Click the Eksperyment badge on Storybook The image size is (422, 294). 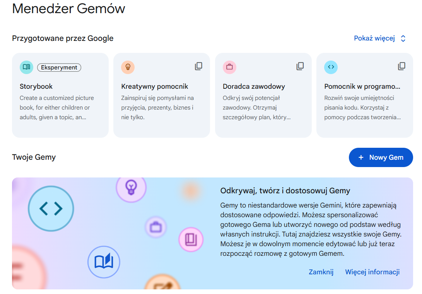click(59, 68)
